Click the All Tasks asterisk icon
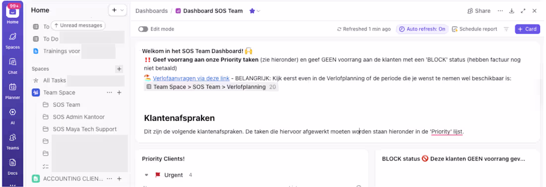 point(36,81)
